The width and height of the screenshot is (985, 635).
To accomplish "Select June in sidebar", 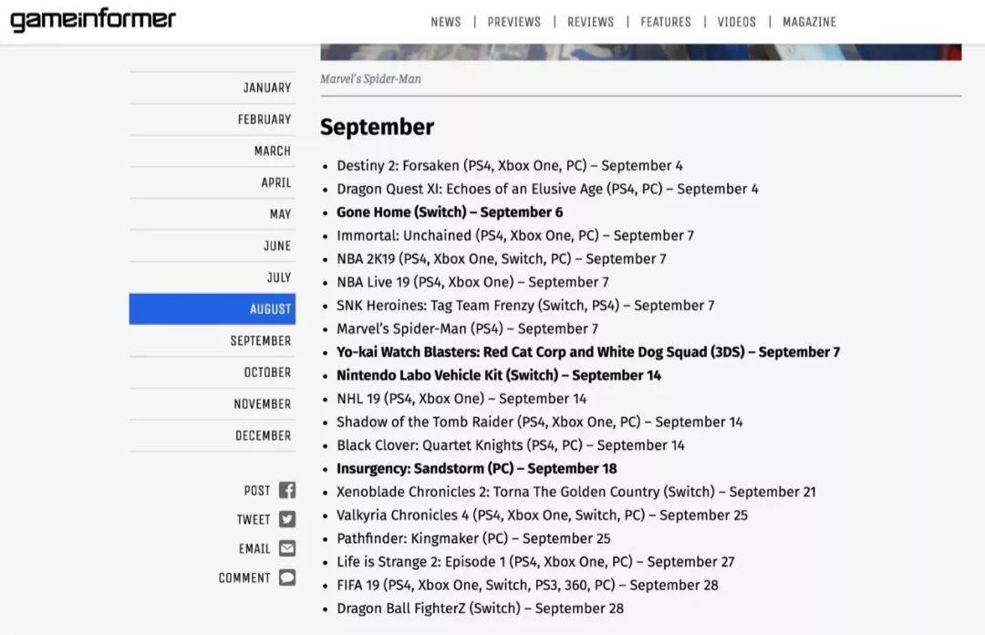I will (213, 245).
